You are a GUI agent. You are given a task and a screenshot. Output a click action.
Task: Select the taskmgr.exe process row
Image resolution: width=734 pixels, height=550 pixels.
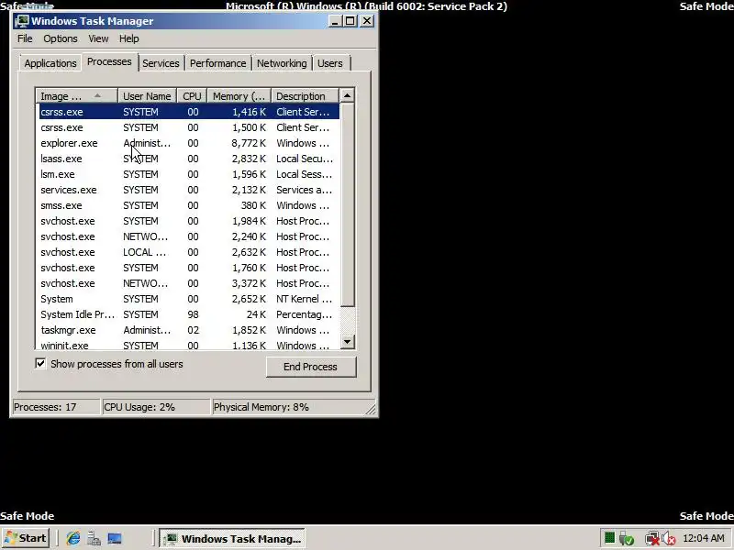(189, 330)
